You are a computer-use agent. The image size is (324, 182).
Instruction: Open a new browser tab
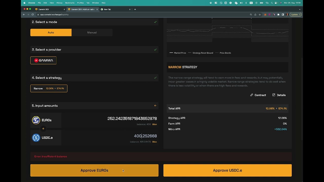[135, 9]
